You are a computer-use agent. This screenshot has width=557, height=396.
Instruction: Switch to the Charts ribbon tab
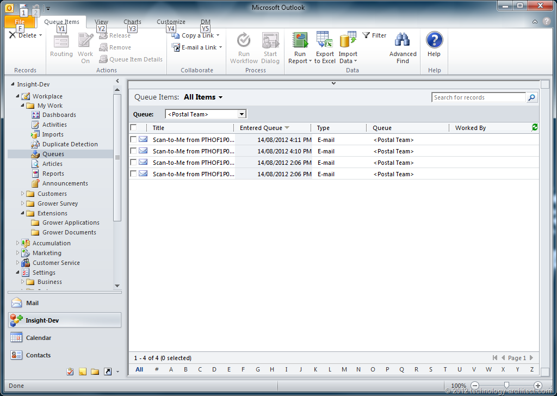[132, 22]
